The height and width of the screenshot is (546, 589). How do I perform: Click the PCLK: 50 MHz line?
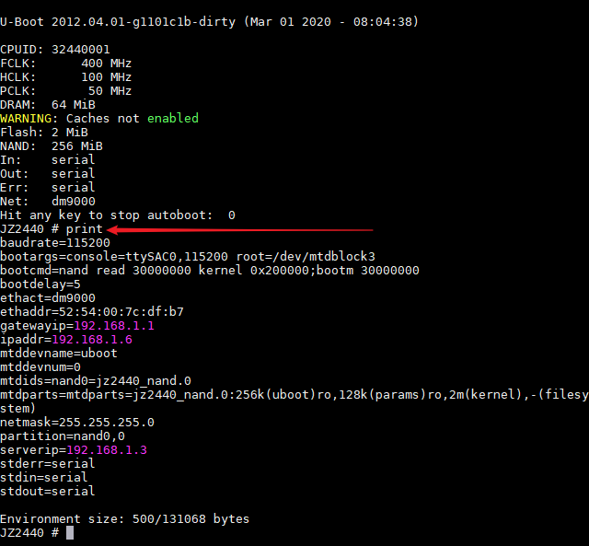(65, 91)
